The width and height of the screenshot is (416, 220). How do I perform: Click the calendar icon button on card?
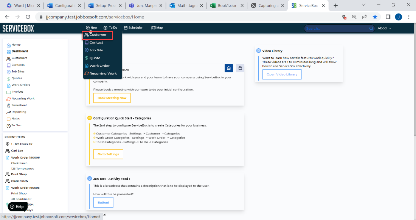click(x=240, y=68)
